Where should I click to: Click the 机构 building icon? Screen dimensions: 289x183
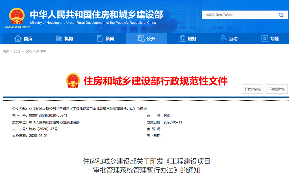point(59,38)
